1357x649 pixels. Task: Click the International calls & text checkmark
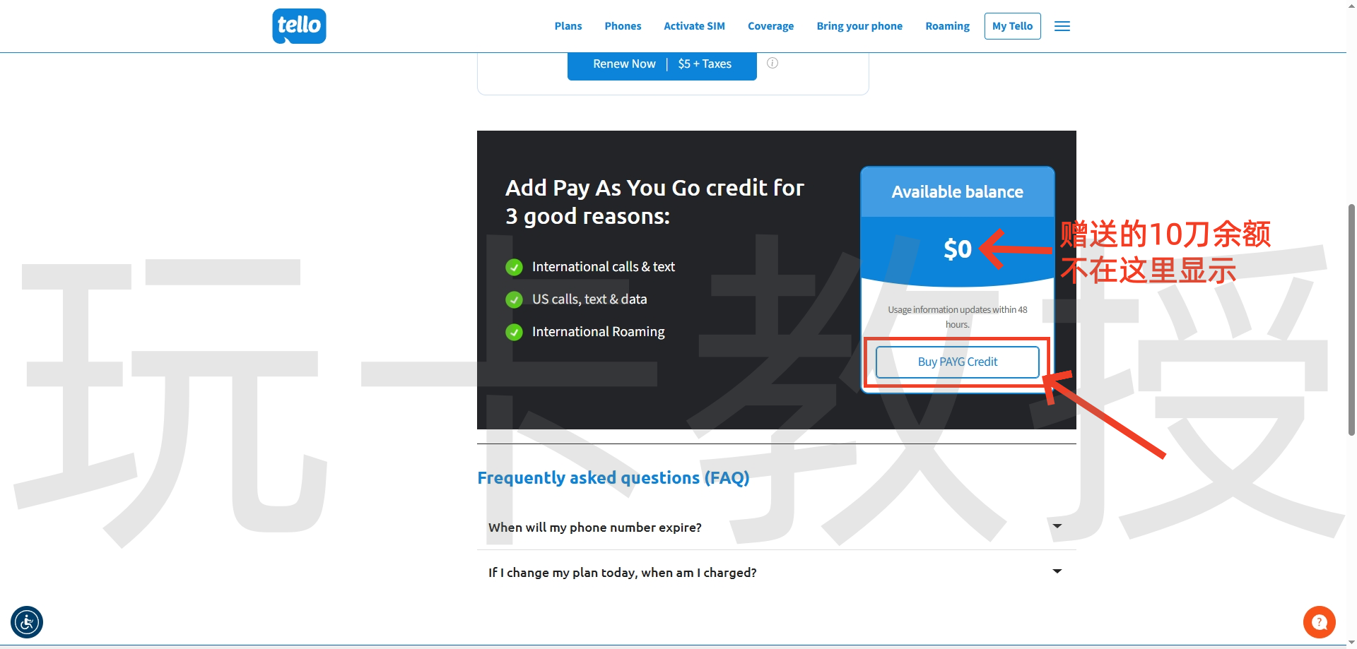click(x=514, y=267)
